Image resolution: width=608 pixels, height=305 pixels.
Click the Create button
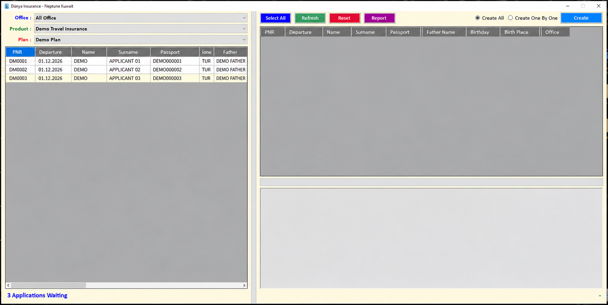point(581,18)
